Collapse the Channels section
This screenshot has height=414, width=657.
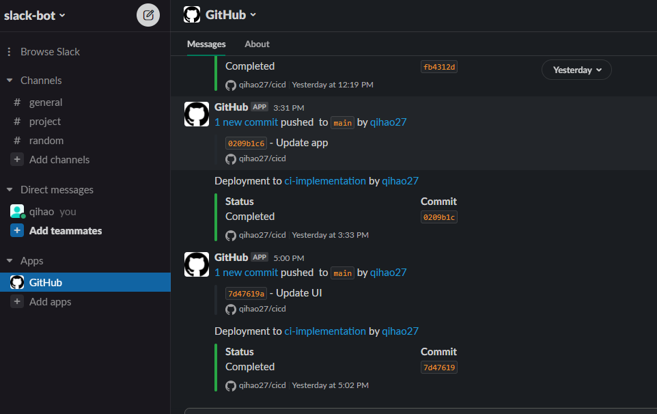pyautogui.click(x=10, y=80)
